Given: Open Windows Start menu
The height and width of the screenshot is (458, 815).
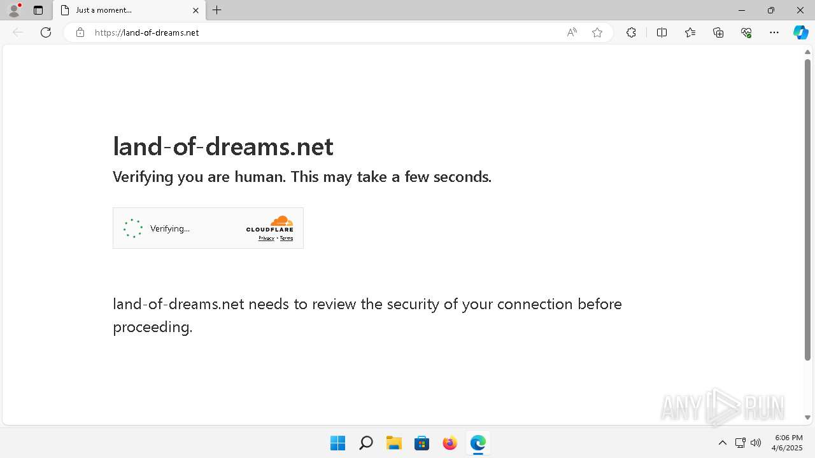Looking at the screenshot, I should 337,443.
